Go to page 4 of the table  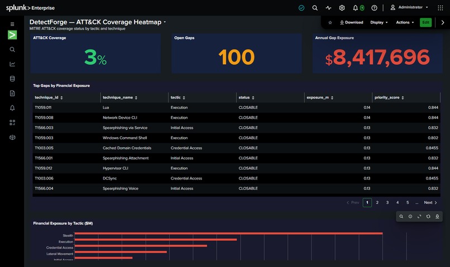pos(398,202)
